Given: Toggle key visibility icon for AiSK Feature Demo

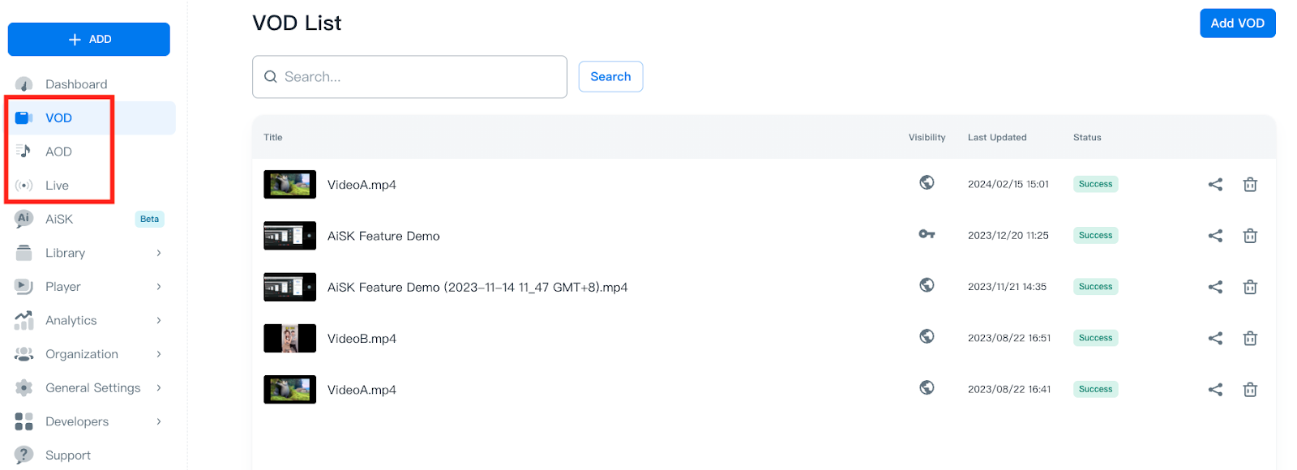Looking at the screenshot, I should click(x=927, y=234).
